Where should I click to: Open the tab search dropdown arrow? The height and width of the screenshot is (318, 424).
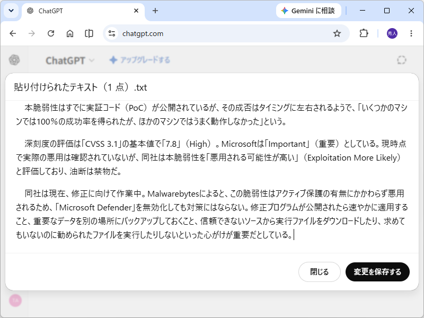11,11
